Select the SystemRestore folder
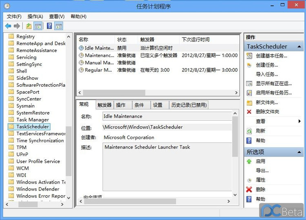 coord(33,112)
